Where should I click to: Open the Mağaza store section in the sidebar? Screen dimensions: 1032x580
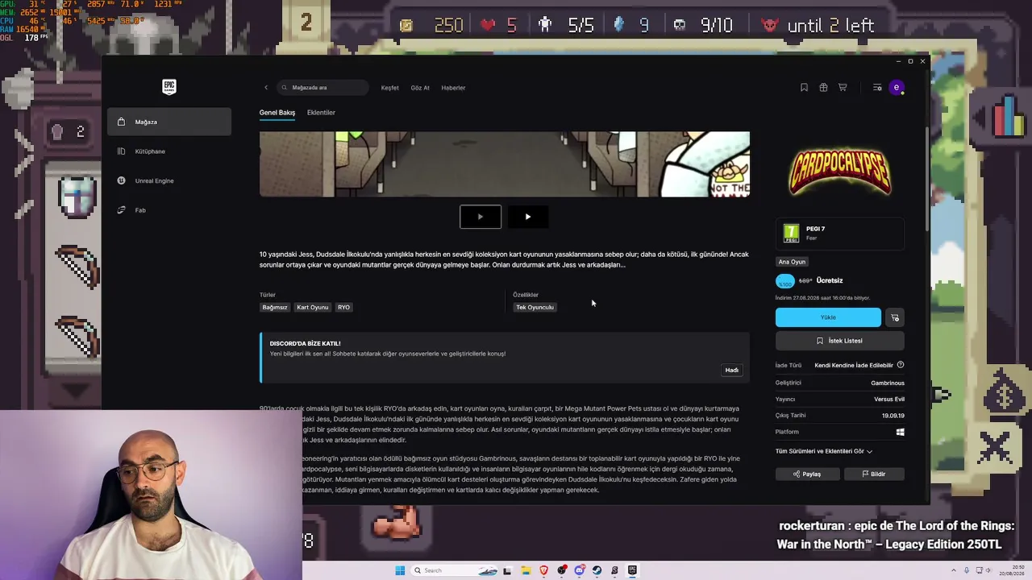pos(169,122)
